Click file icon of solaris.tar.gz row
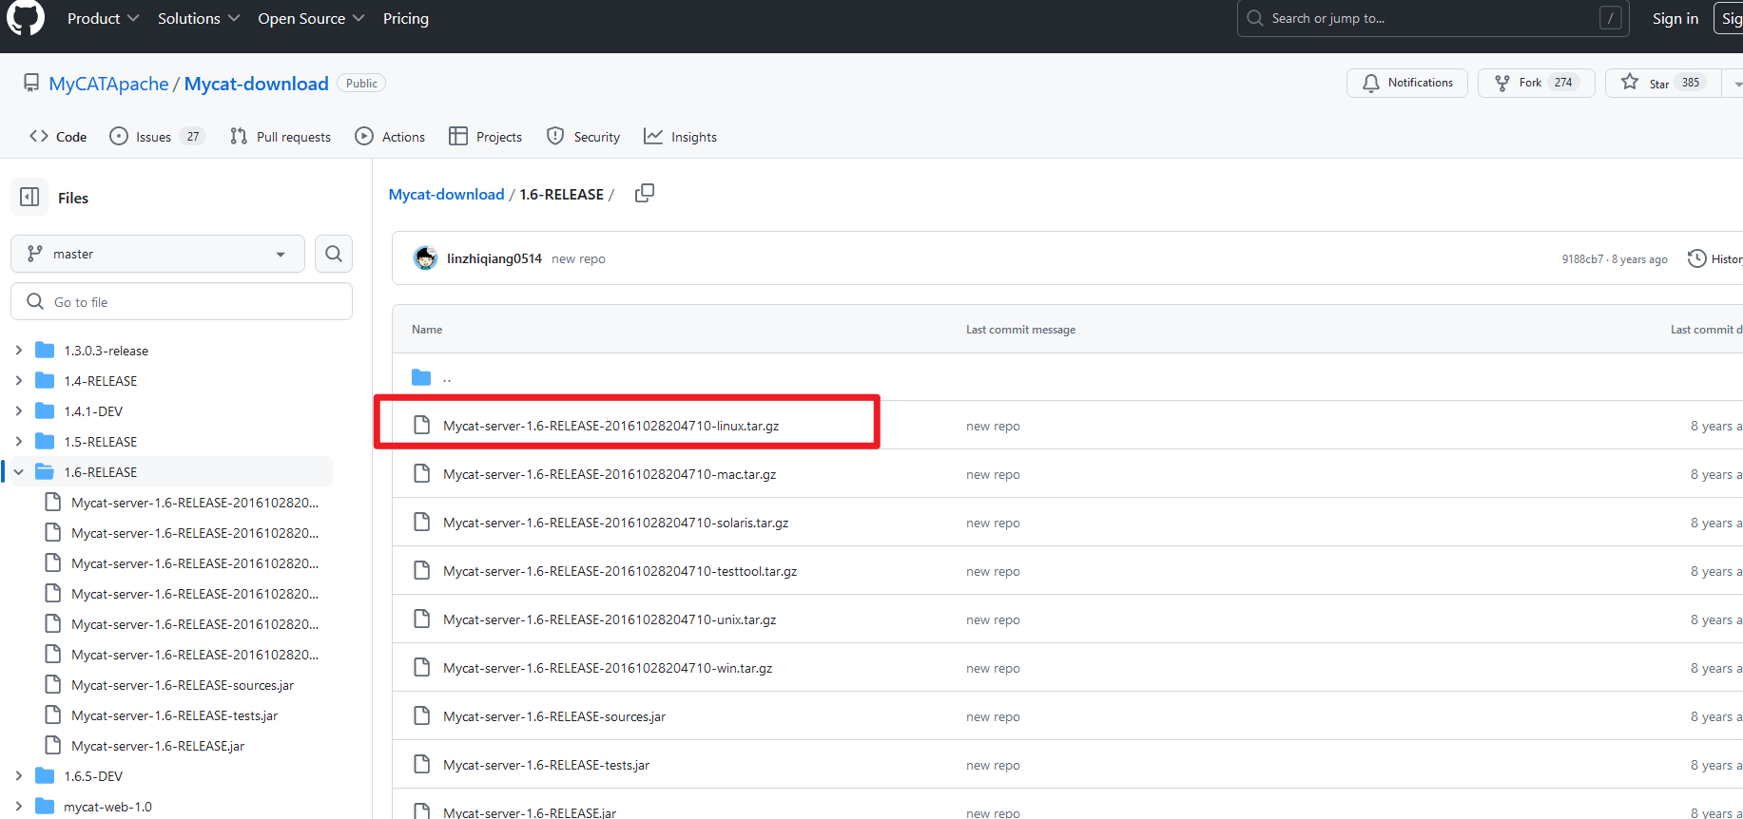This screenshot has height=819, width=1743. pyautogui.click(x=421, y=522)
